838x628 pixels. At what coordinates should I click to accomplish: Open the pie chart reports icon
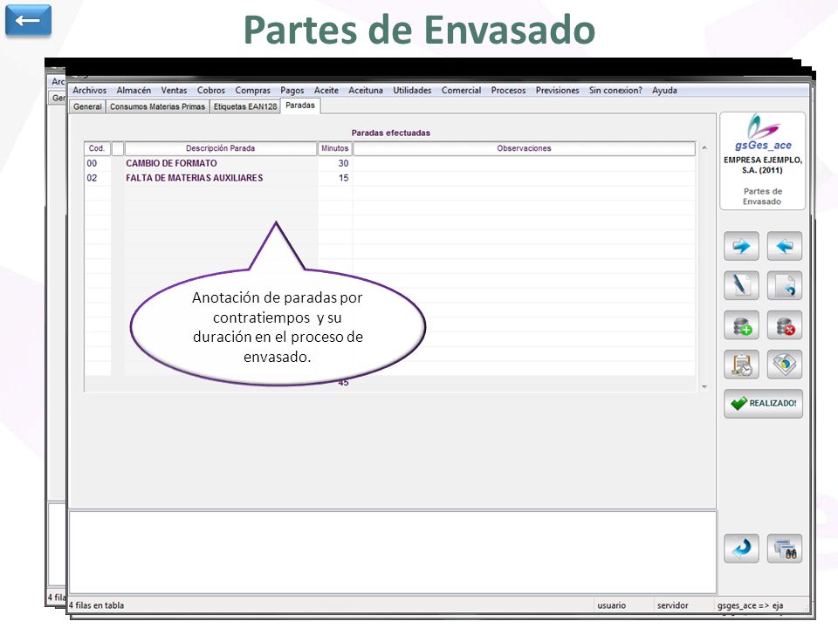pos(785,365)
